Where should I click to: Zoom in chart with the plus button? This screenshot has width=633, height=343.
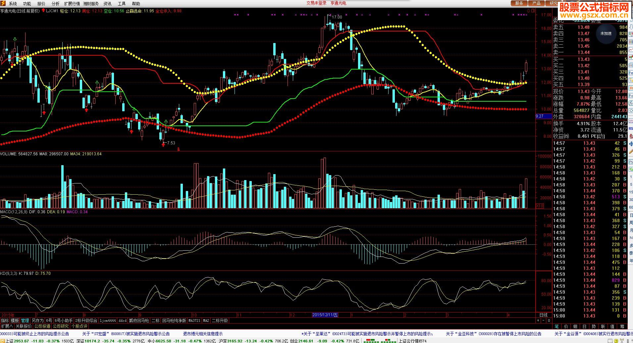click(538, 320)
